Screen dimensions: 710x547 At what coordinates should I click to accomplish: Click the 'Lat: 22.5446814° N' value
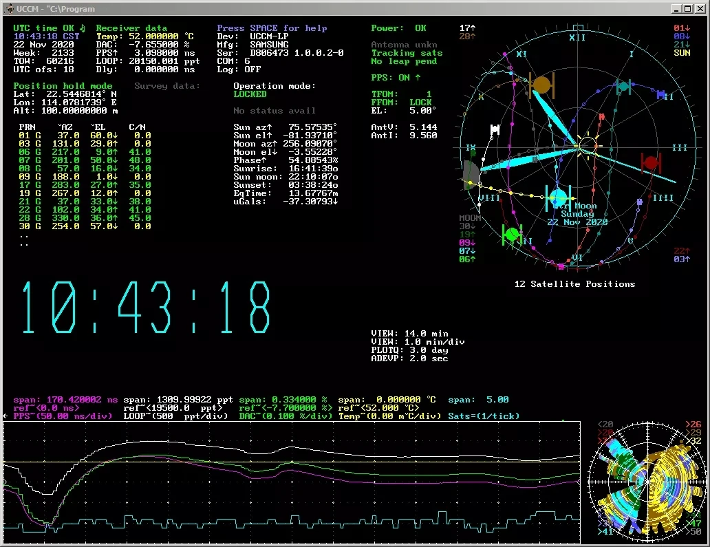tap(65, 94)
